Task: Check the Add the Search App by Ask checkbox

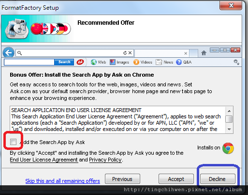Action: tap(13, 142)
